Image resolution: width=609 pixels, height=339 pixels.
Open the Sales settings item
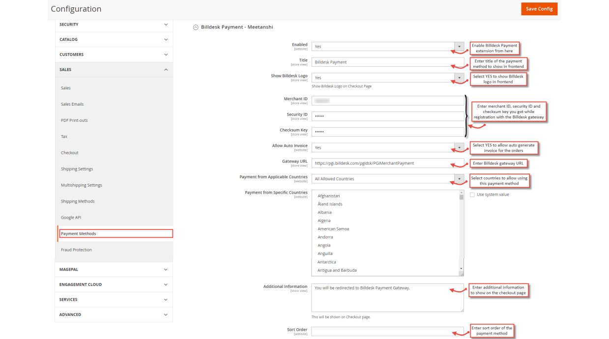(x=66, y=88)
